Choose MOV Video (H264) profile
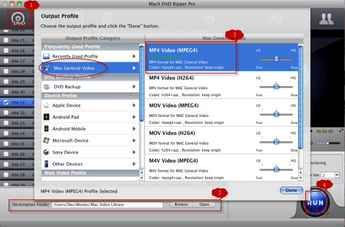This screenshot has height=227, width=345. (221, 140)
